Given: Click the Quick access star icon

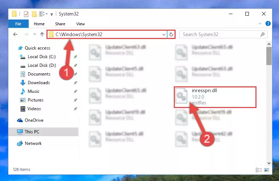Looking at the screenshot, I should coord(20,48).
